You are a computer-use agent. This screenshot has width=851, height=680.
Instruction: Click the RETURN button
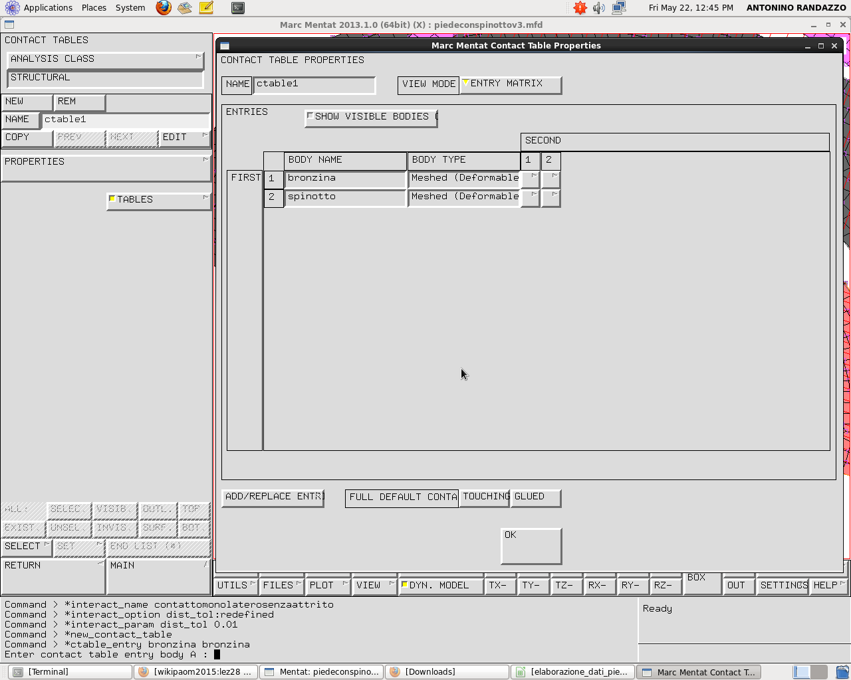pos(53,576)
